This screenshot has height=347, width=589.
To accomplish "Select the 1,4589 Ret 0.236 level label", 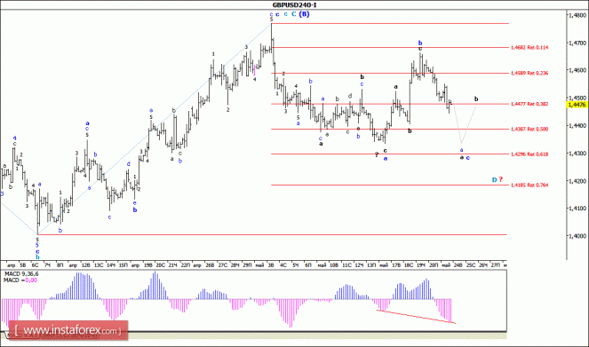I will pyautogui.click(x=529, y=73).
